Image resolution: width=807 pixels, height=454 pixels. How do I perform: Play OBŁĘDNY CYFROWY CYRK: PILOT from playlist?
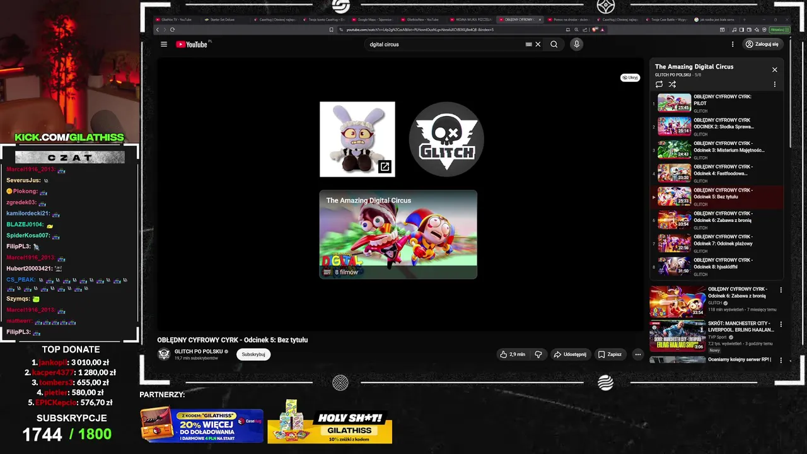(717, 103)
